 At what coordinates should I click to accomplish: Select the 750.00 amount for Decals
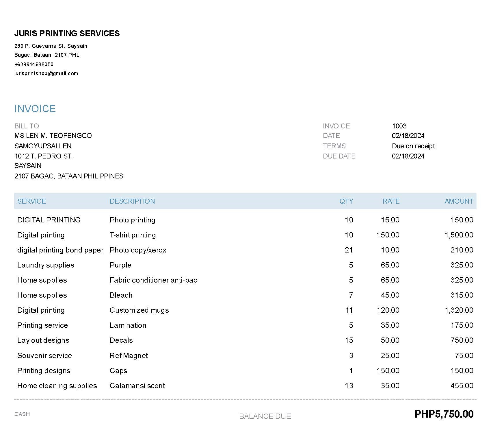462,340
